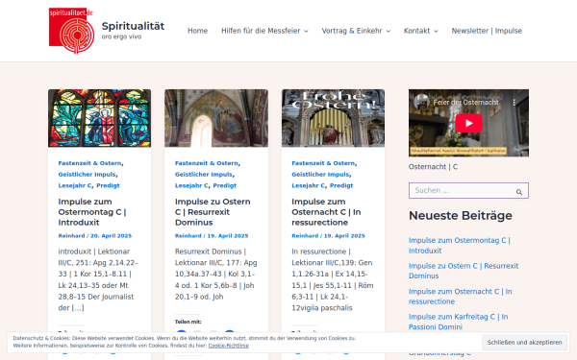Open post Impulse zum Ostermontag C | Introduxit
The height and width of the screenshot is (360, 577).
[x=92, y=212]
